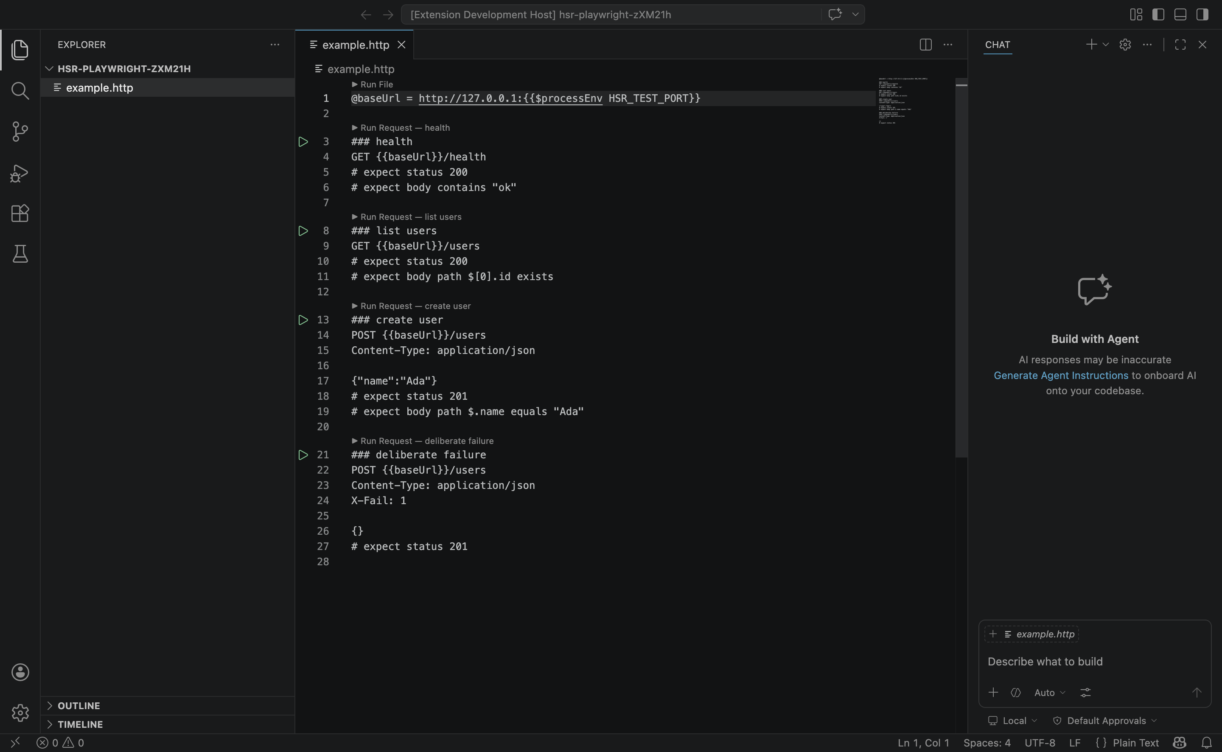Open the Source Control view
The width and height of the screenshot is (1222, 752).
pos(20,131)
